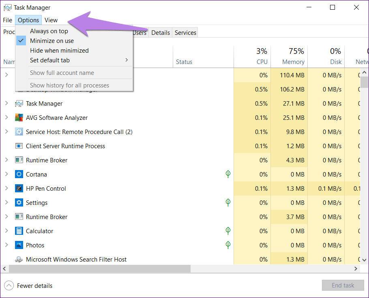This screenshot has width=369, height=298.
Task: Click the suspended leaf icon for Cortana
Action: 228,174
